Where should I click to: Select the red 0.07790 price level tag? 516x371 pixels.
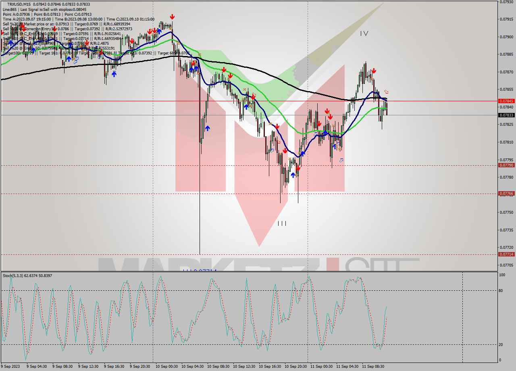[x=506, y=165]
